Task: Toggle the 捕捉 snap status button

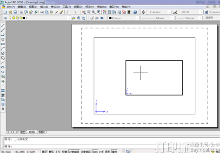Action: pos(44,151)
